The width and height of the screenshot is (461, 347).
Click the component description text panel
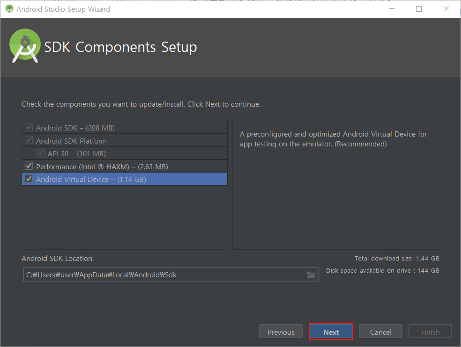pos(336,185)
